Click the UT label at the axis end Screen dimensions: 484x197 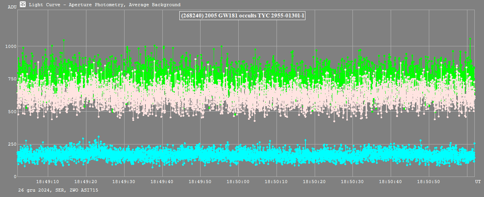(478, 182)
